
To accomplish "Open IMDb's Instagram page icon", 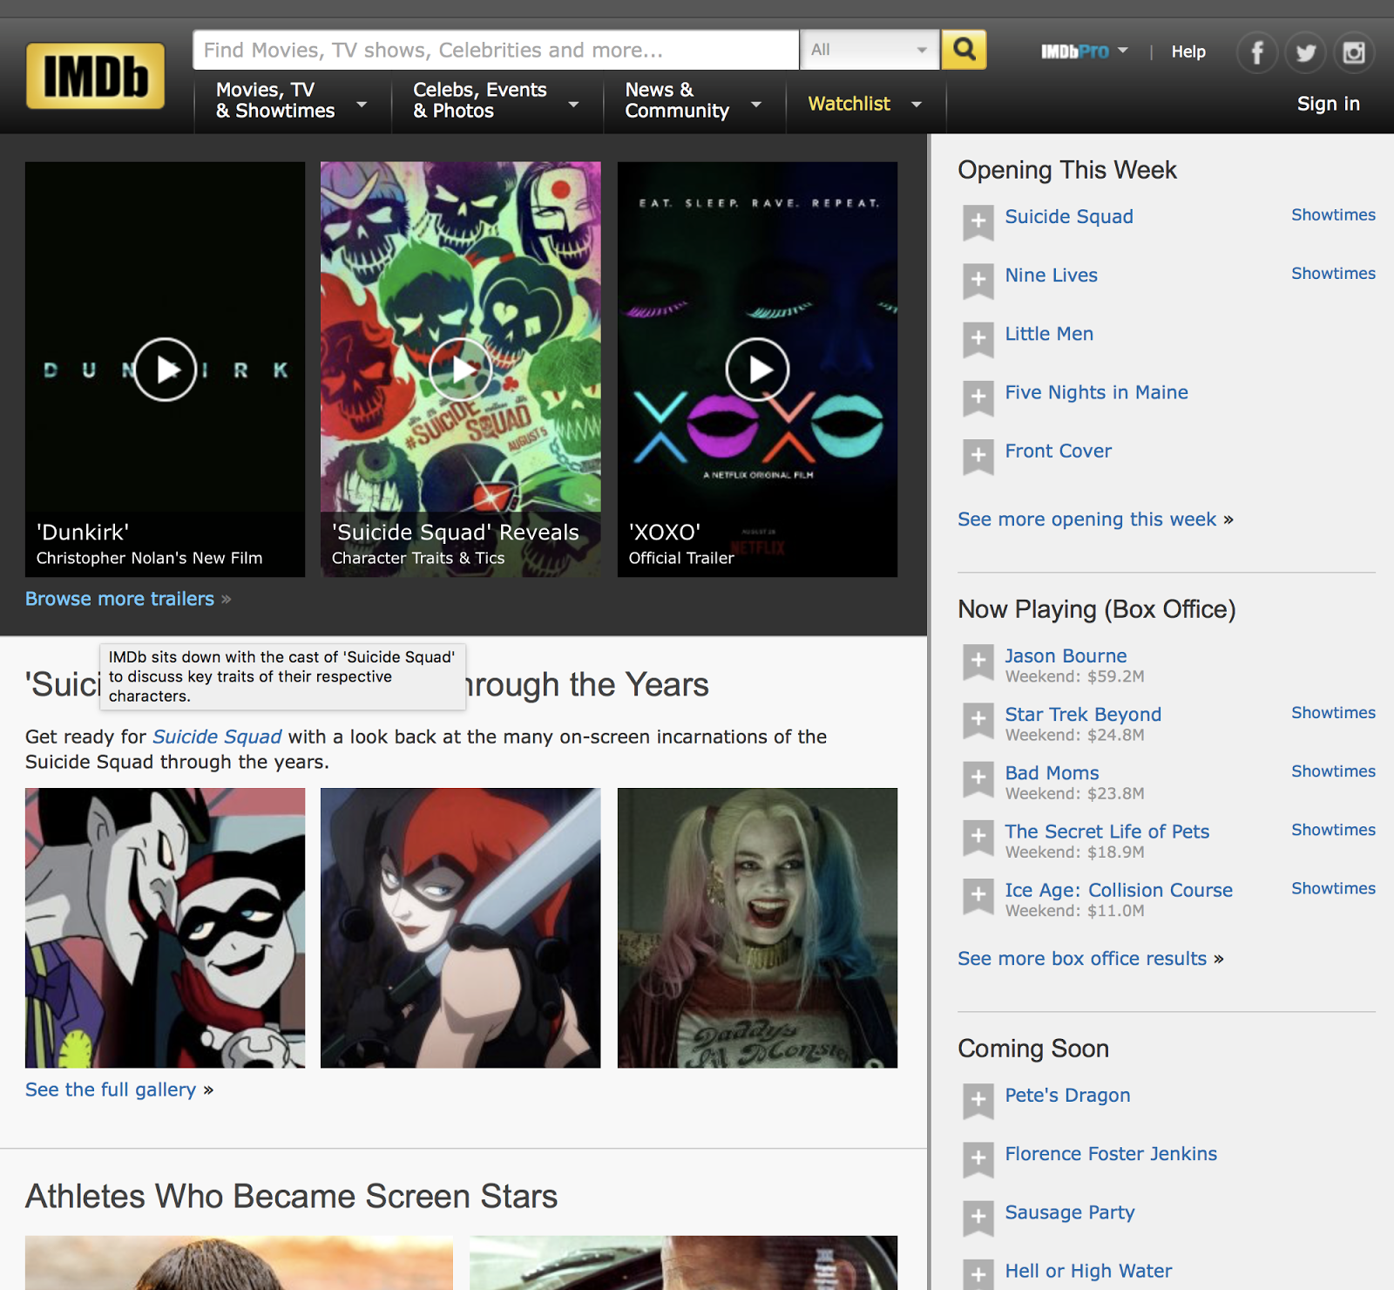I will [1354, 53].
